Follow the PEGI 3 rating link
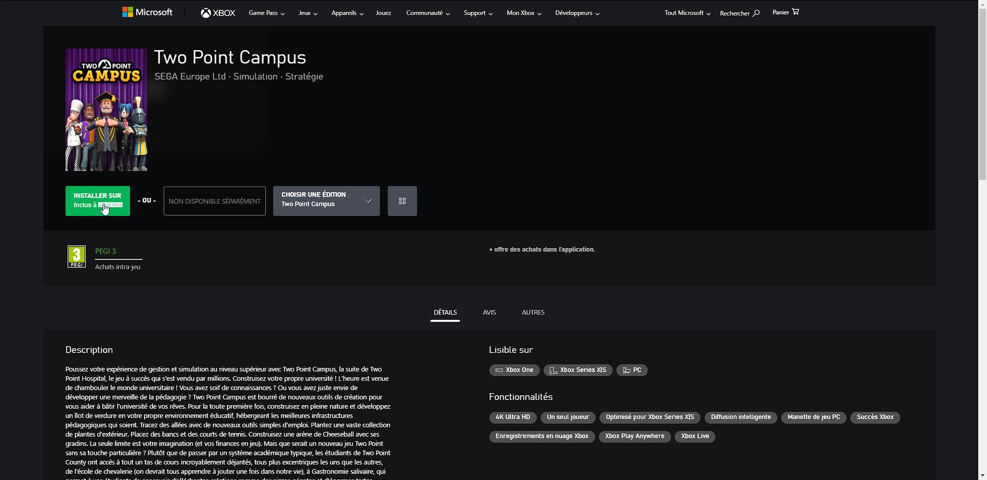The height and width of the screenshot is (480, 987). 105,251
